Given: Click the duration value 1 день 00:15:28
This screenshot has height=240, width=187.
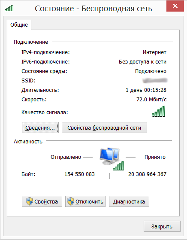Looking at the screenshot, I should coord(146,90).
